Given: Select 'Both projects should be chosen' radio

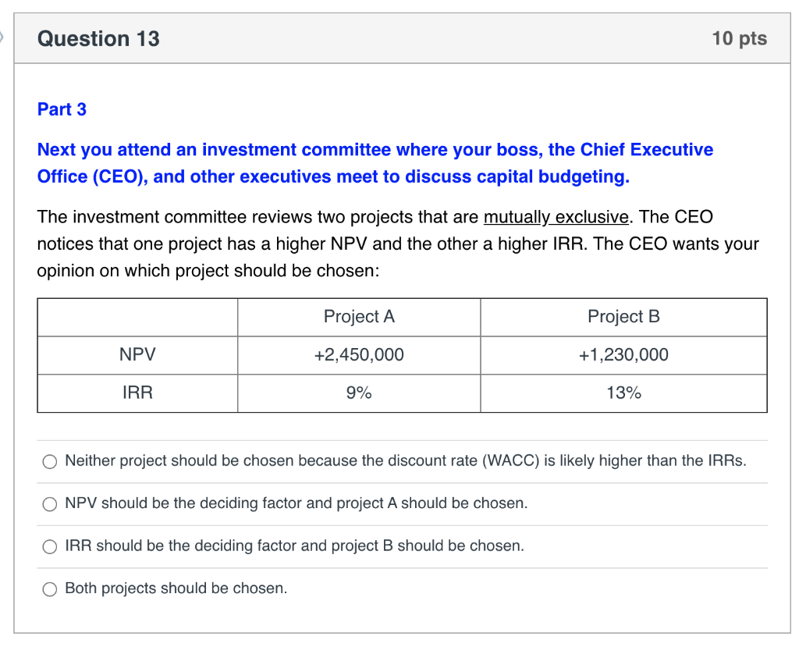Looking at the screenshot, I should pos(49,589).
